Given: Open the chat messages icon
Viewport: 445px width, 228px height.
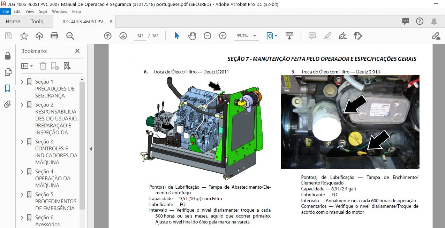Looking at the screenshot, I should coord(405,21).
